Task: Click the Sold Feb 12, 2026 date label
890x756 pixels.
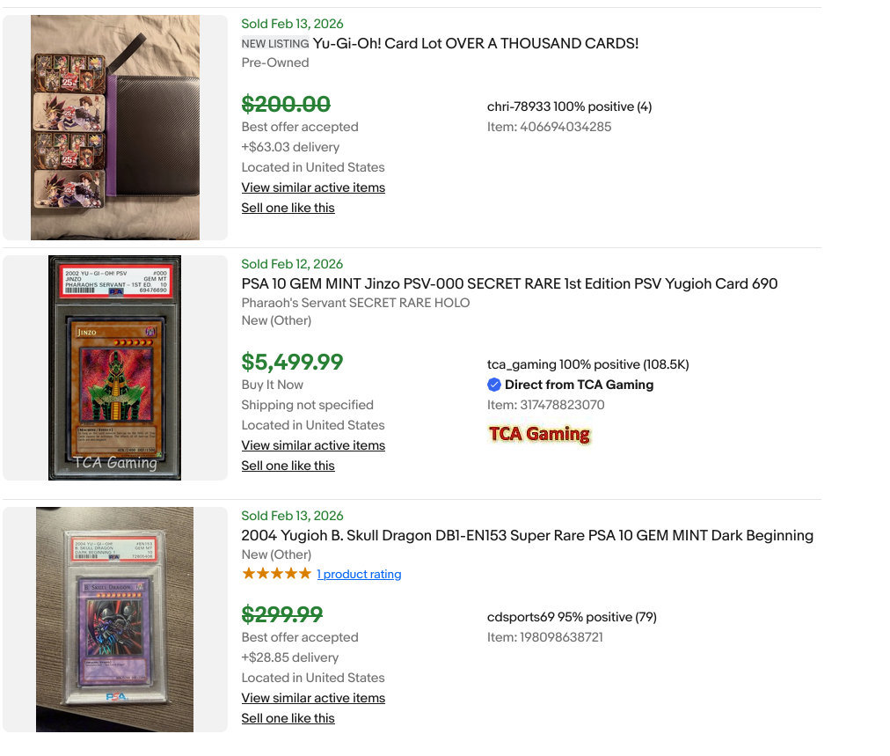Action: pyautogui.click(x=292, y=263)
